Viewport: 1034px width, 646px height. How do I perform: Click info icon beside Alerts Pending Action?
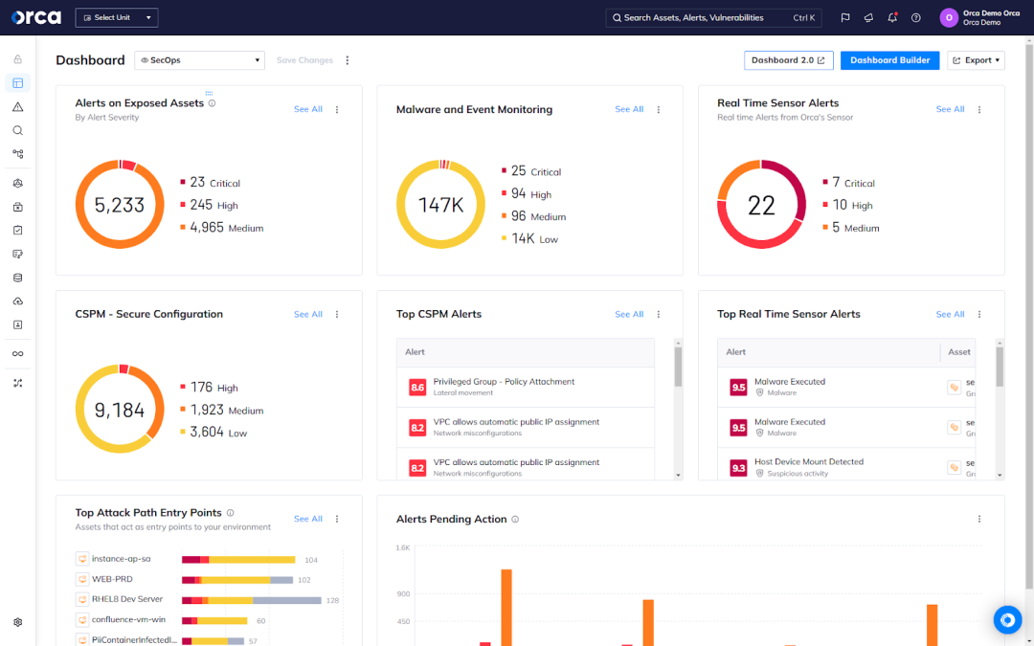515,520
